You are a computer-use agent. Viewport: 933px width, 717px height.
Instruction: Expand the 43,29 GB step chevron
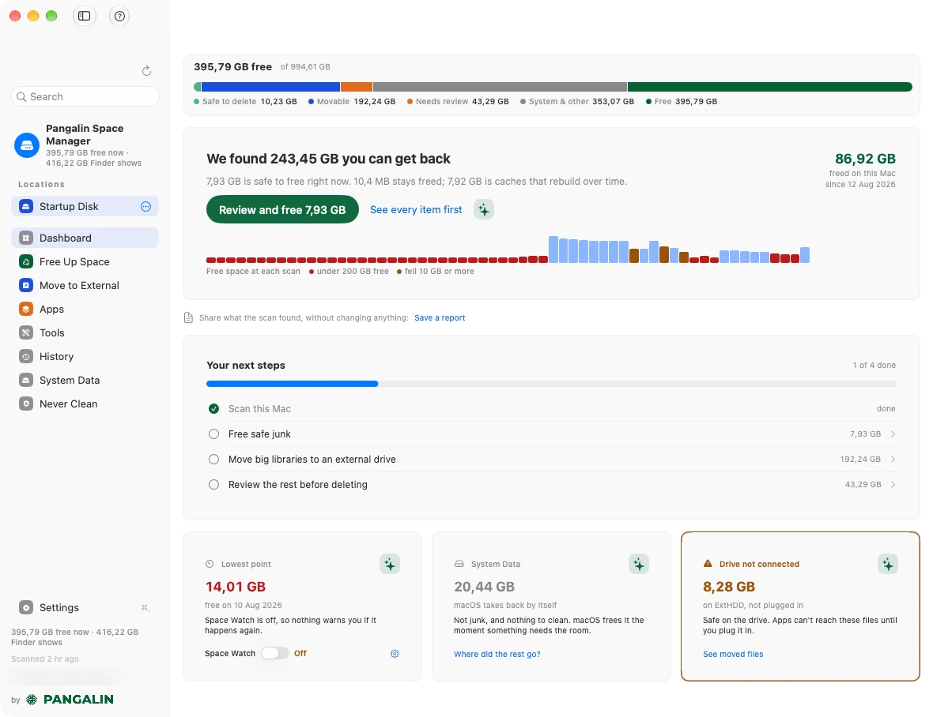coord(893,485)
